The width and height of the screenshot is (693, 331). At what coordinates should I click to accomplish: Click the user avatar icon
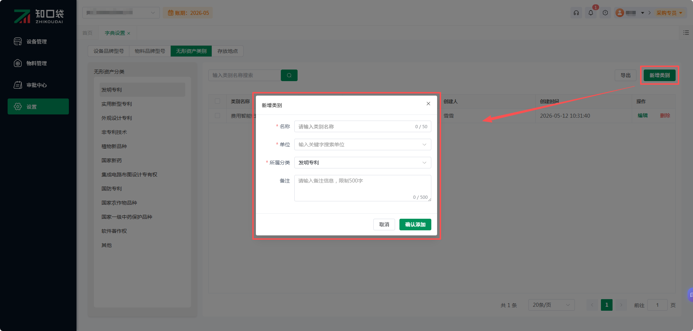coord(620,13)
